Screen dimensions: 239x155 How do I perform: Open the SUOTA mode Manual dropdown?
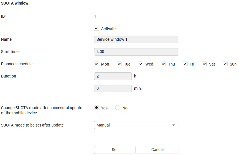point(136,125)
